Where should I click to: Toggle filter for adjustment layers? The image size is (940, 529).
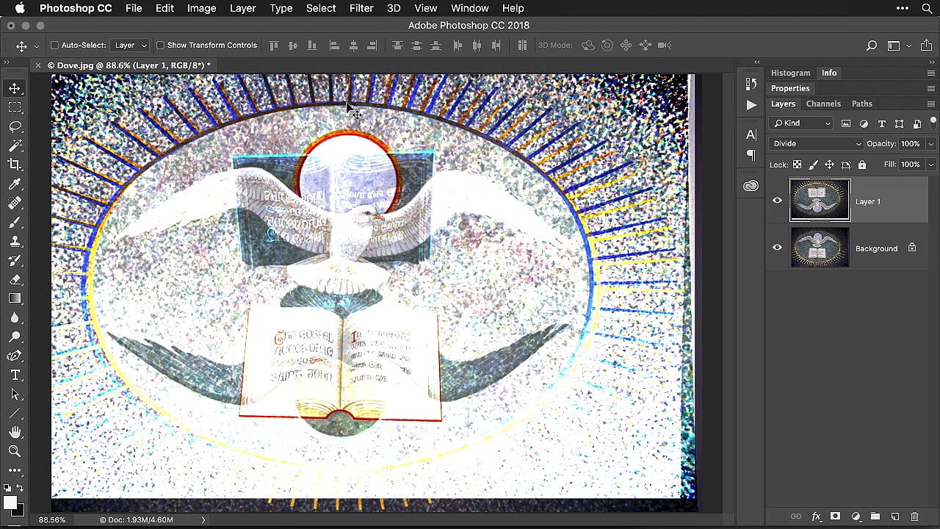(864, 124)
